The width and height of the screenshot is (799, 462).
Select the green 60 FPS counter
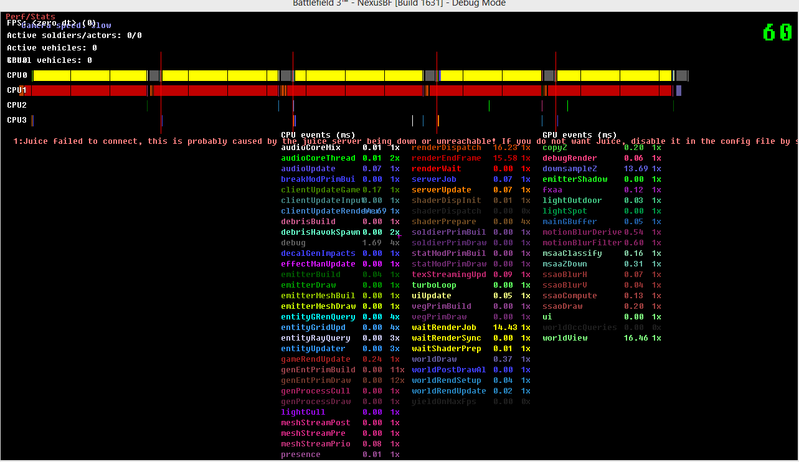click(778, 32)
